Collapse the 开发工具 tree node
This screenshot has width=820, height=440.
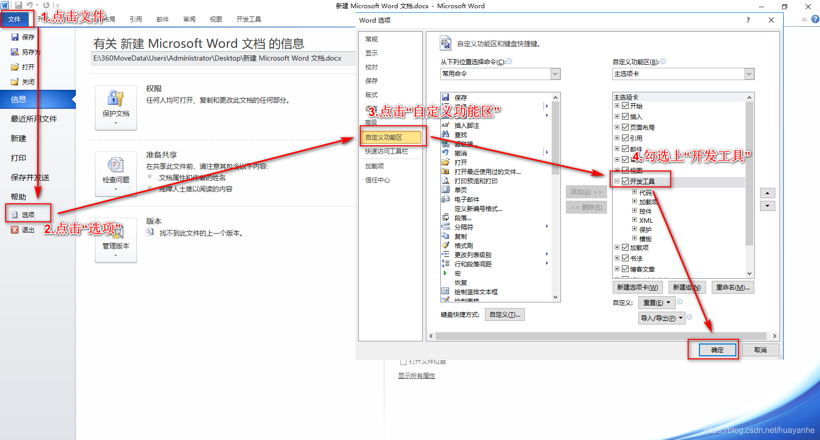617,181
